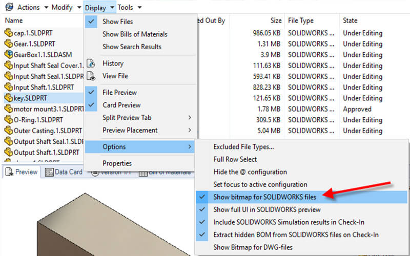Screen dimensions: 410x256
Task: Select the GearBox1.1.SLDASM file name
Action: [43, 55]
